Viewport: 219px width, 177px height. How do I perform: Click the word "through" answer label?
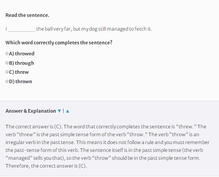24,63
